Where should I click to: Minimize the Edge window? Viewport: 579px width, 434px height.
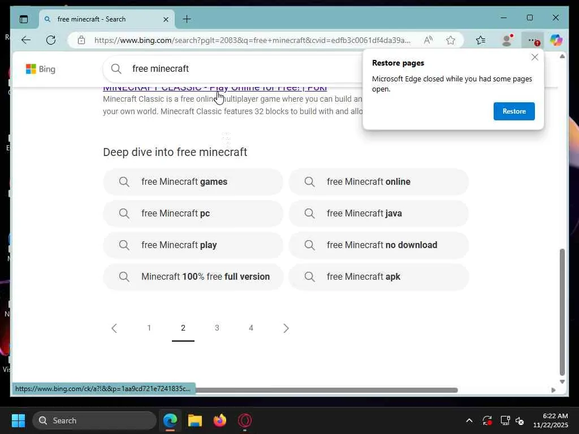(504, 18)
